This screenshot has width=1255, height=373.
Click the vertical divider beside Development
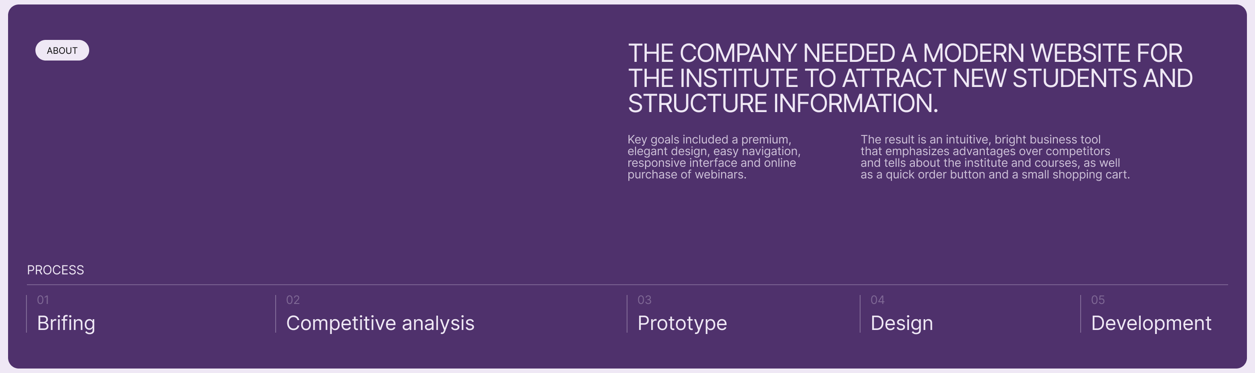[x=1080, y=314]
